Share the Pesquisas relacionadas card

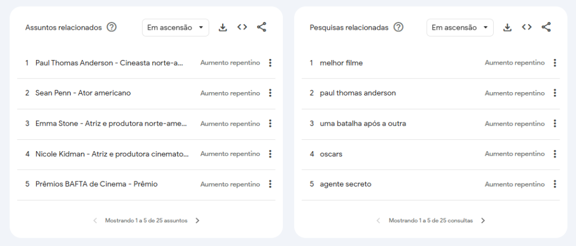point(546,28)
